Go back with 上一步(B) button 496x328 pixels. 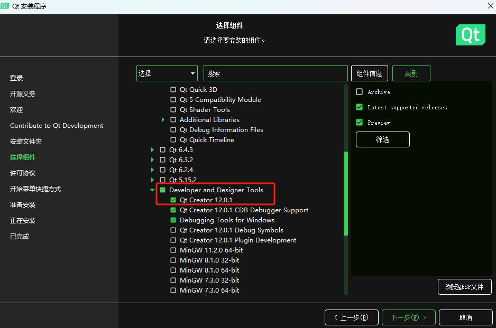click(x=352, y=317)
